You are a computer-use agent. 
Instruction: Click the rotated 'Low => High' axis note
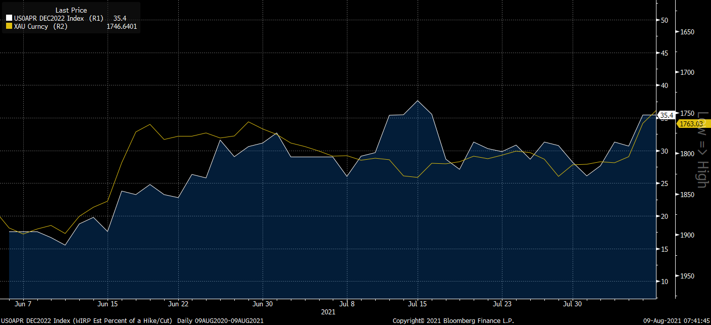[x=703, y=150]
